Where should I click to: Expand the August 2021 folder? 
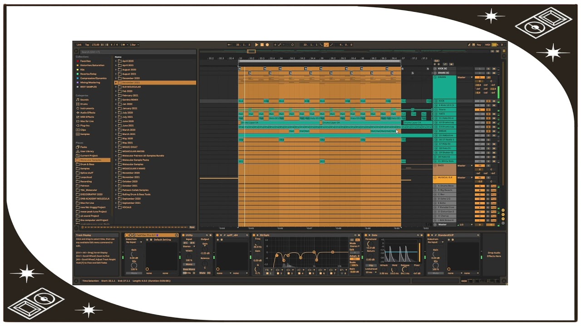coord(116,74)
